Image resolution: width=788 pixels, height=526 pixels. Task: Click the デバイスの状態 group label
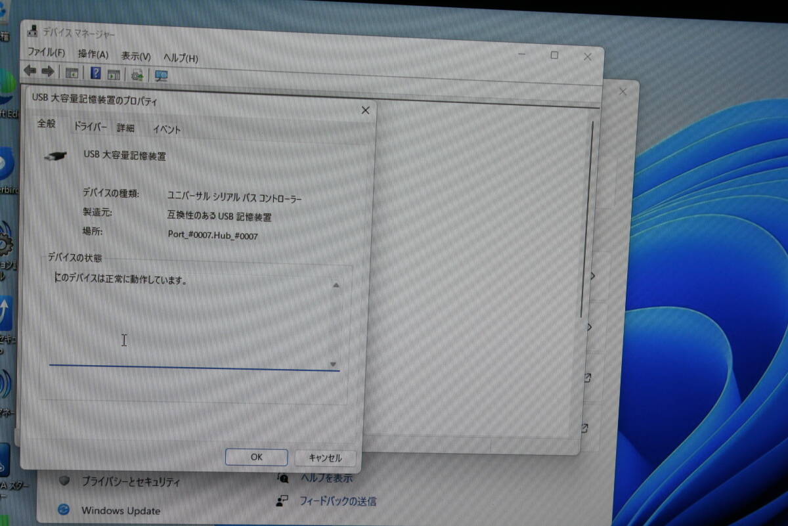pos(74,258)
